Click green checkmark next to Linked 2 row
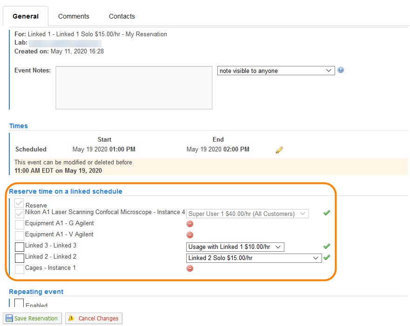The width and height of the screenshot is (410, 326). pyautogui.click(x=327, y=257)
